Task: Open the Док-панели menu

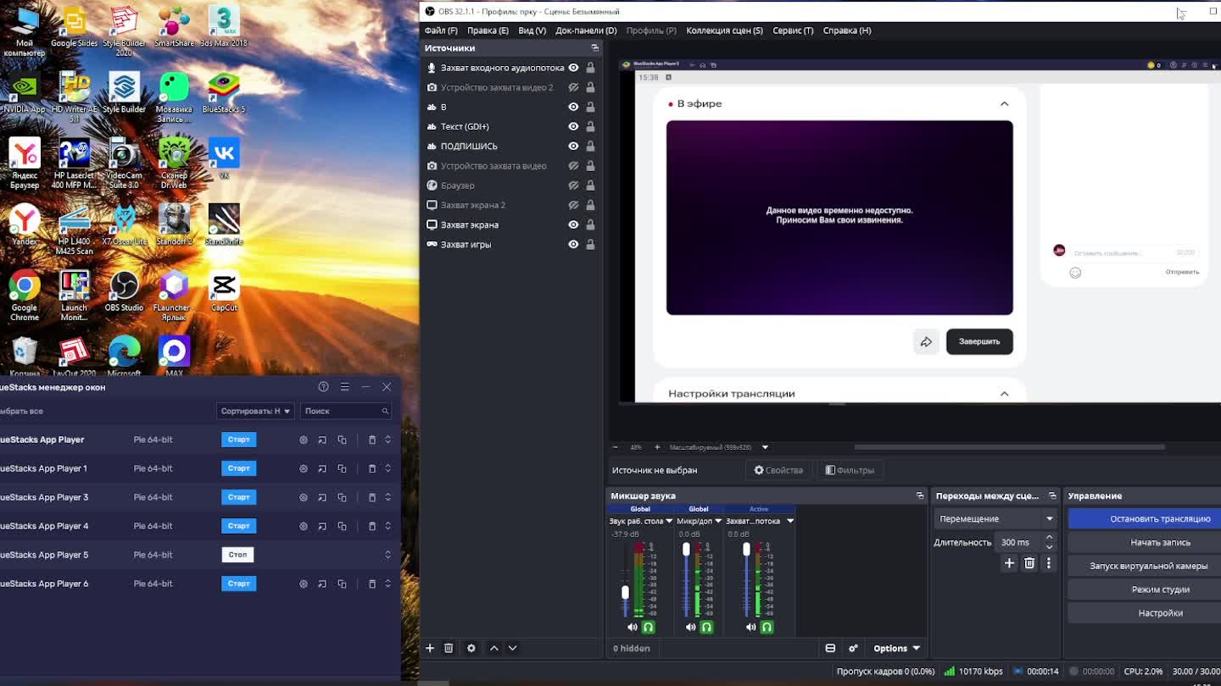Action: point(586,30)
